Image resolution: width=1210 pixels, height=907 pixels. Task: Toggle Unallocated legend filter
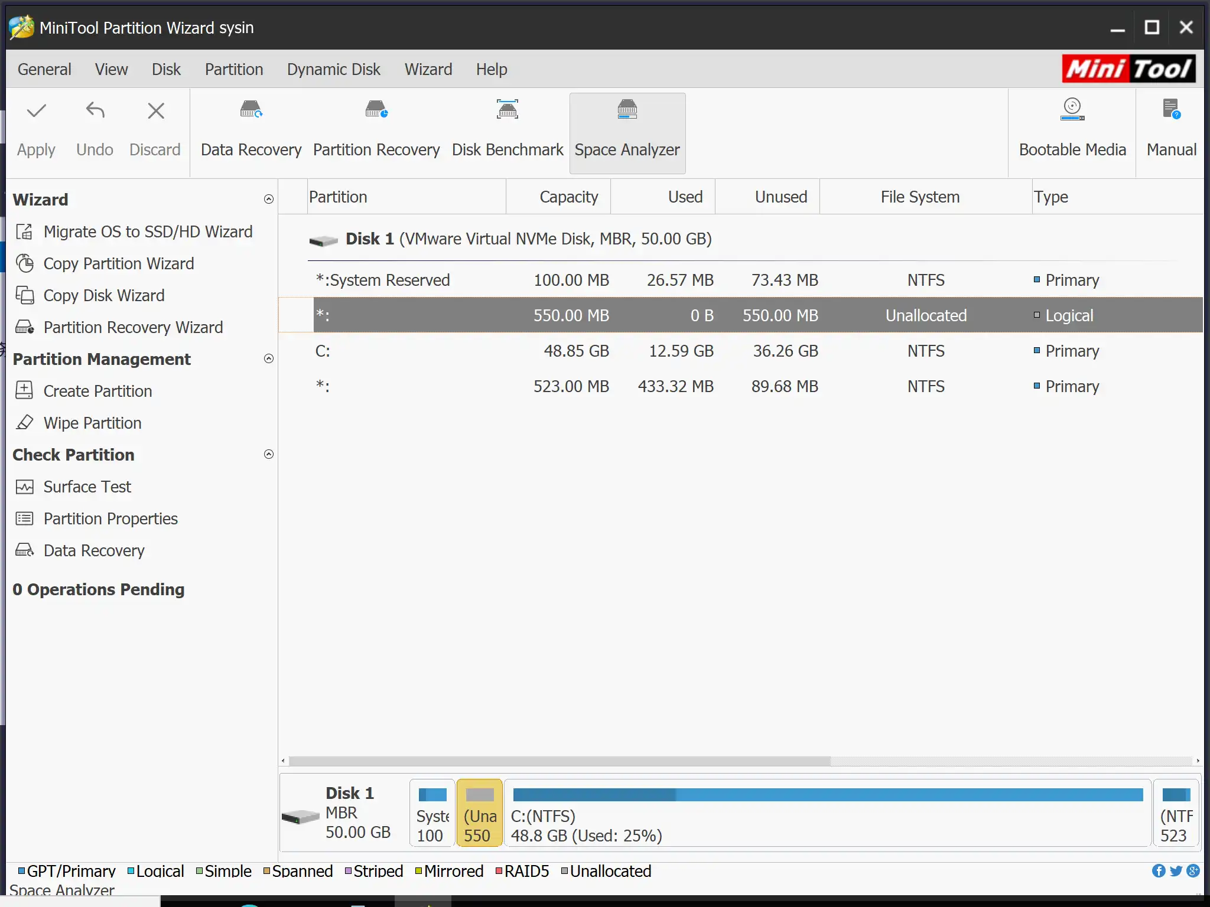[x=604, y=871]
